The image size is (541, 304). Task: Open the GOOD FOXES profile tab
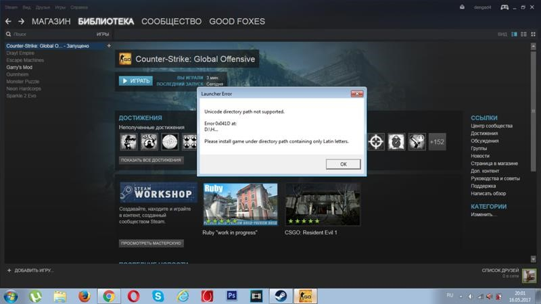[x=237, y=22]
